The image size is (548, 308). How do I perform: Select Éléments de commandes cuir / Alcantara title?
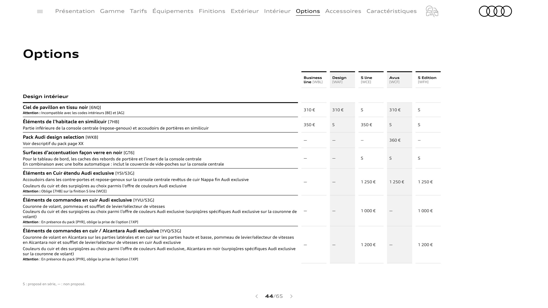point(102,231)
